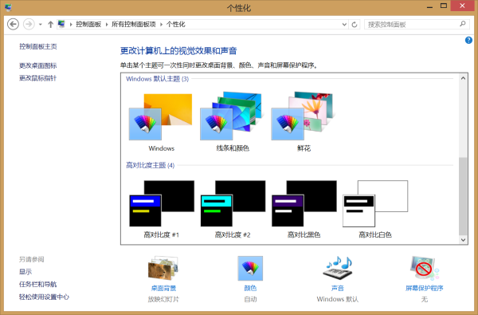Open the 颜色 color fan icon
The width and height of the screenshot is (478, 315).
(x=250, y=268)
